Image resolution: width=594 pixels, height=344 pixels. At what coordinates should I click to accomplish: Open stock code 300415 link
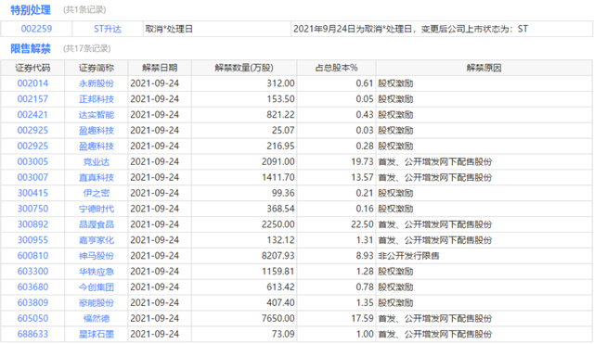tap(32, 193)
